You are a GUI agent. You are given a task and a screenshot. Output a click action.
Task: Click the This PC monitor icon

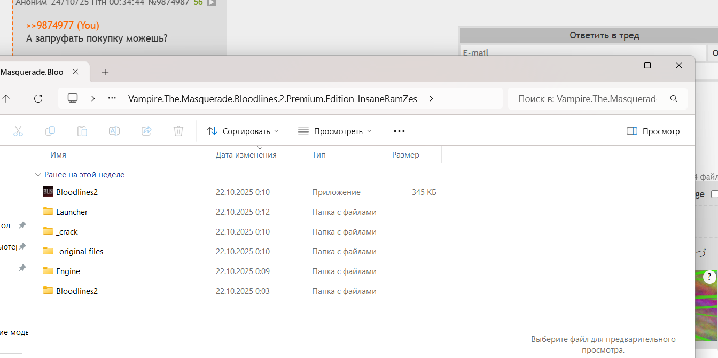73,98
